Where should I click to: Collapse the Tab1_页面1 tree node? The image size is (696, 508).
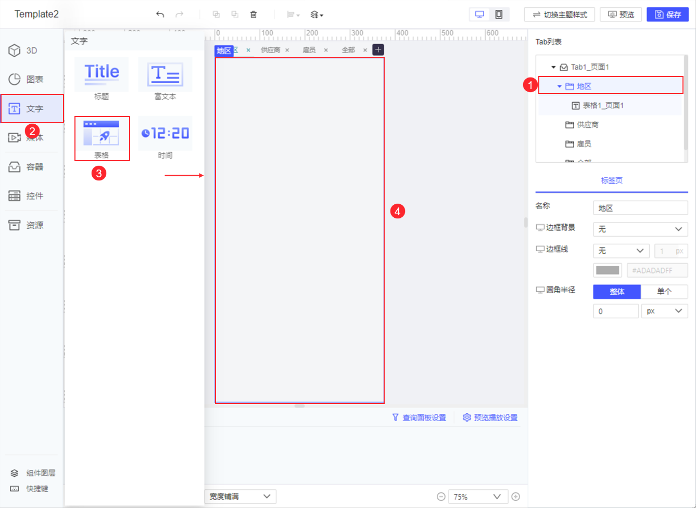pos(553,67)
